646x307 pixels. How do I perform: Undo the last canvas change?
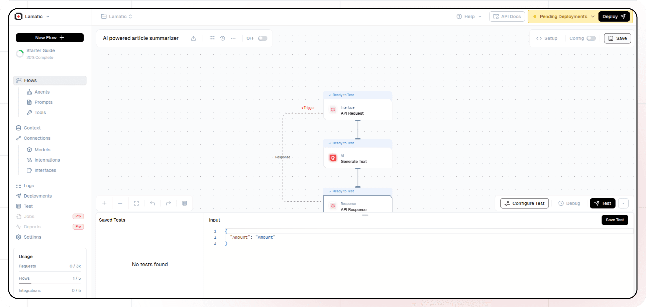point(152,203)
